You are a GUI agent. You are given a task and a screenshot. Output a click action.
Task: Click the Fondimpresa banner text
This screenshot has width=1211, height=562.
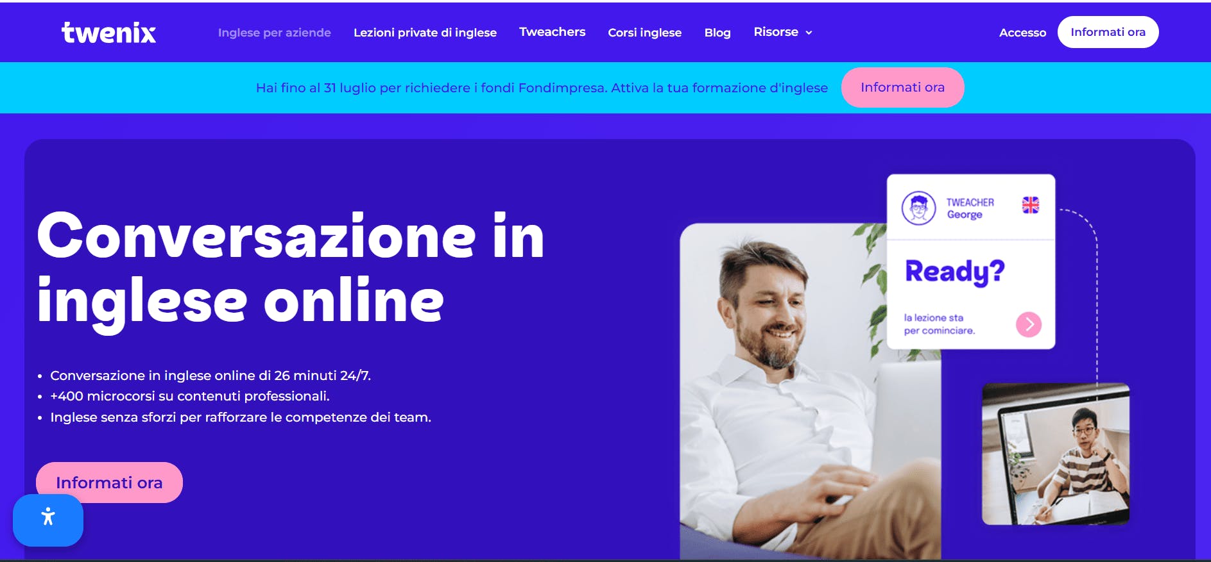[x=542, y=88]
